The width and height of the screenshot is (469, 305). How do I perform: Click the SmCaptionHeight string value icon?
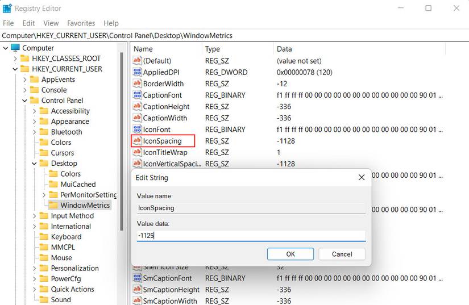138,289
